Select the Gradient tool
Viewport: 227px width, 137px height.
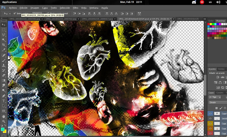pos(4,81)
